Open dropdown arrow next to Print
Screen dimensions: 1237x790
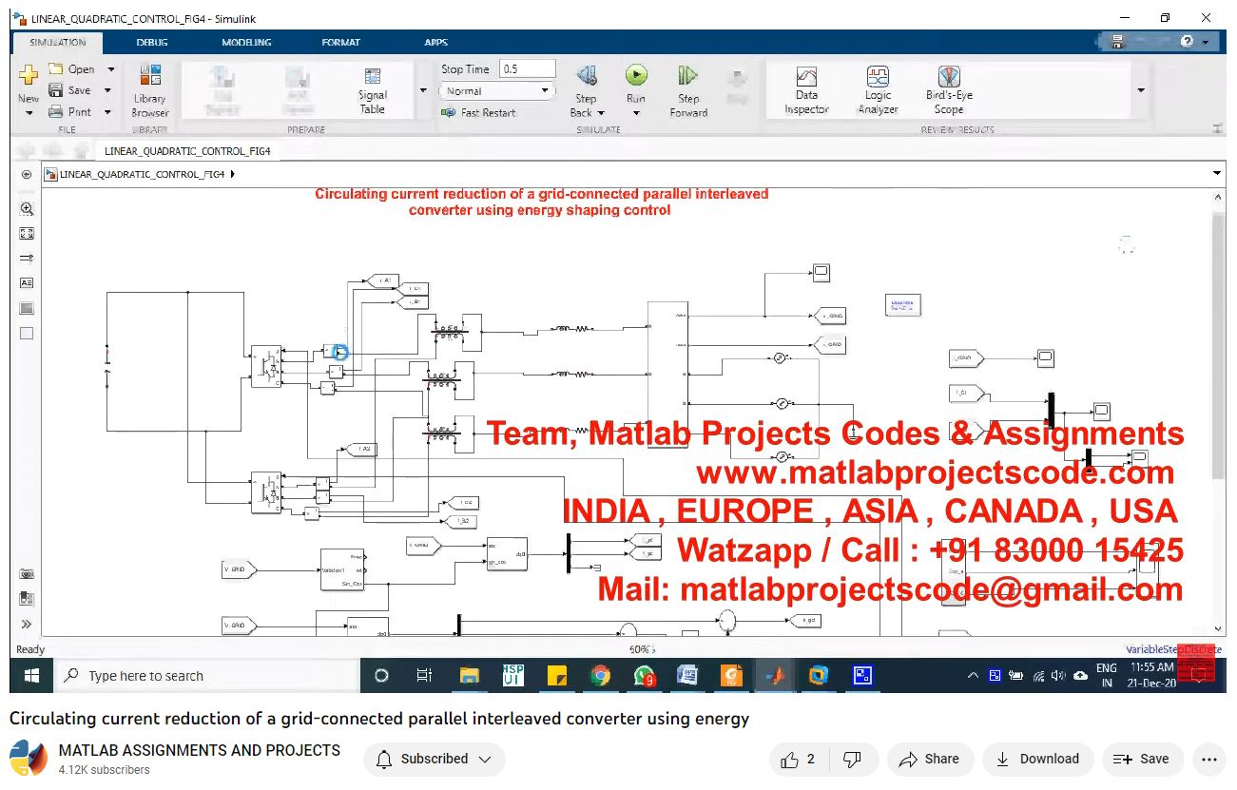click(x=107, y=111)
